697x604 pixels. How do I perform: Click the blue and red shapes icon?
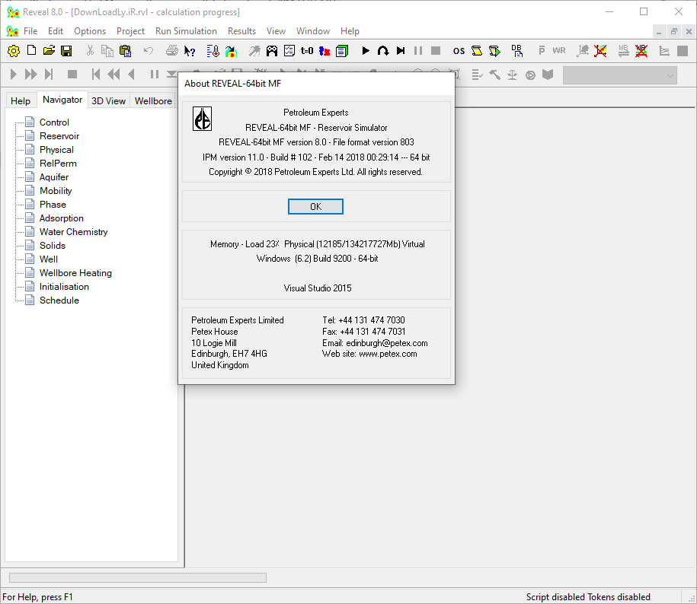point(325,51)
